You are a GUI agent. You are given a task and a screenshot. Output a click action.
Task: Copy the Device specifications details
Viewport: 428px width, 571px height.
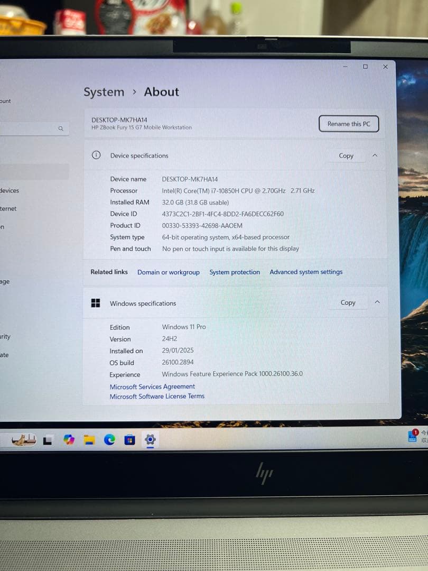(346, 155)
